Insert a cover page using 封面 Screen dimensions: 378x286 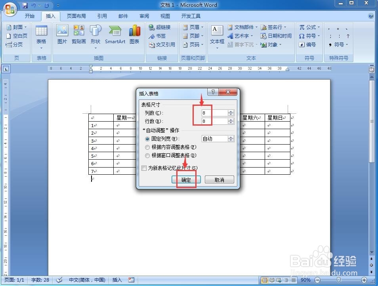tap(16, 27)
